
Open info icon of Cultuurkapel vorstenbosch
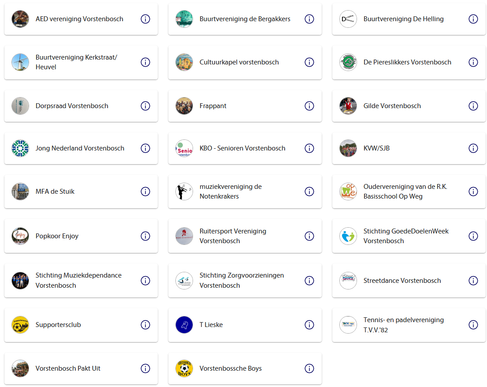tap(309, 62)
